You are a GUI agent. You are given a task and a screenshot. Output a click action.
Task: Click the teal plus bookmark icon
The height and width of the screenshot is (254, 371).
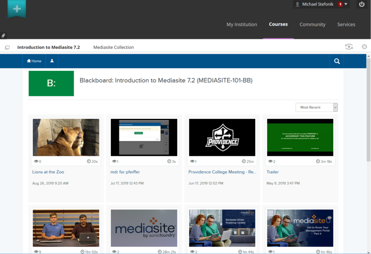point(17,9)
